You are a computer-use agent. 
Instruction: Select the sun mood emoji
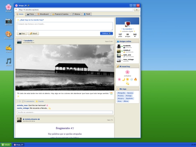(x=127, y=79)
